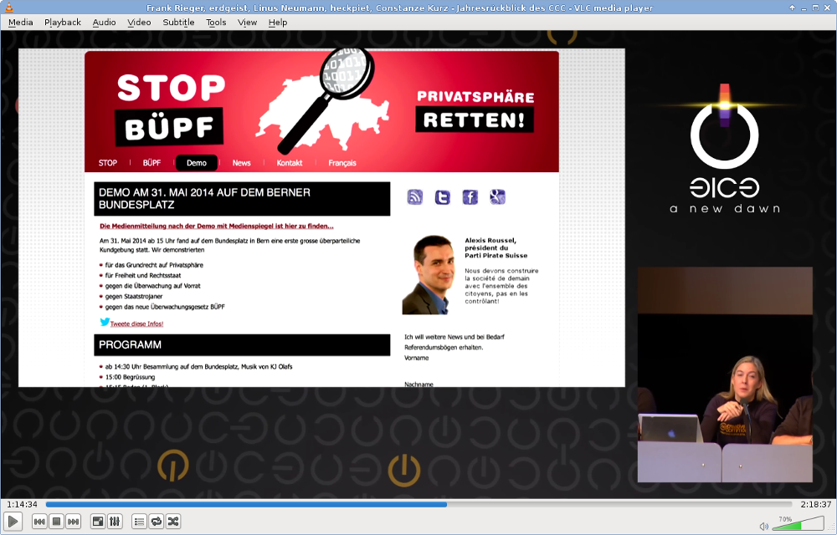Click 'PRIVATSPHÄRE RETTEN!' banner text
The height and width of the screenshot is (535, 837).
475,111
